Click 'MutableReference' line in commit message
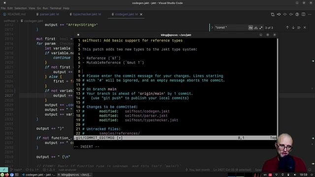Screen dimensions: 315x177 tap(113, 62)
